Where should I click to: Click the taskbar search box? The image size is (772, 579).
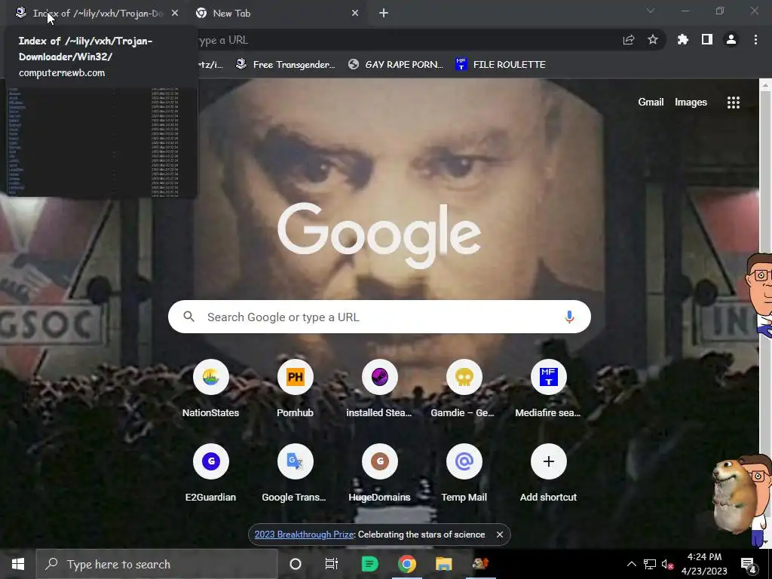[157, 564]
